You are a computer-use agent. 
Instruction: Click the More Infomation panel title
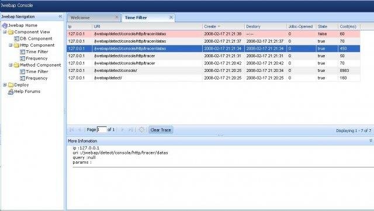(82, 141)
